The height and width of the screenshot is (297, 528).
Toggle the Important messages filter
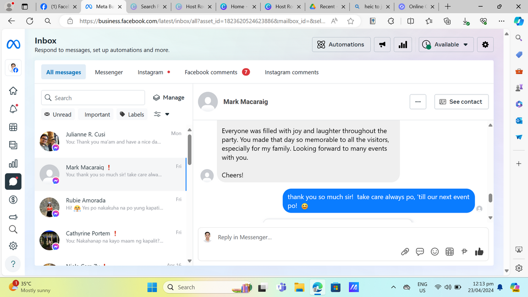pyautogui.click(x=97, y=115)
